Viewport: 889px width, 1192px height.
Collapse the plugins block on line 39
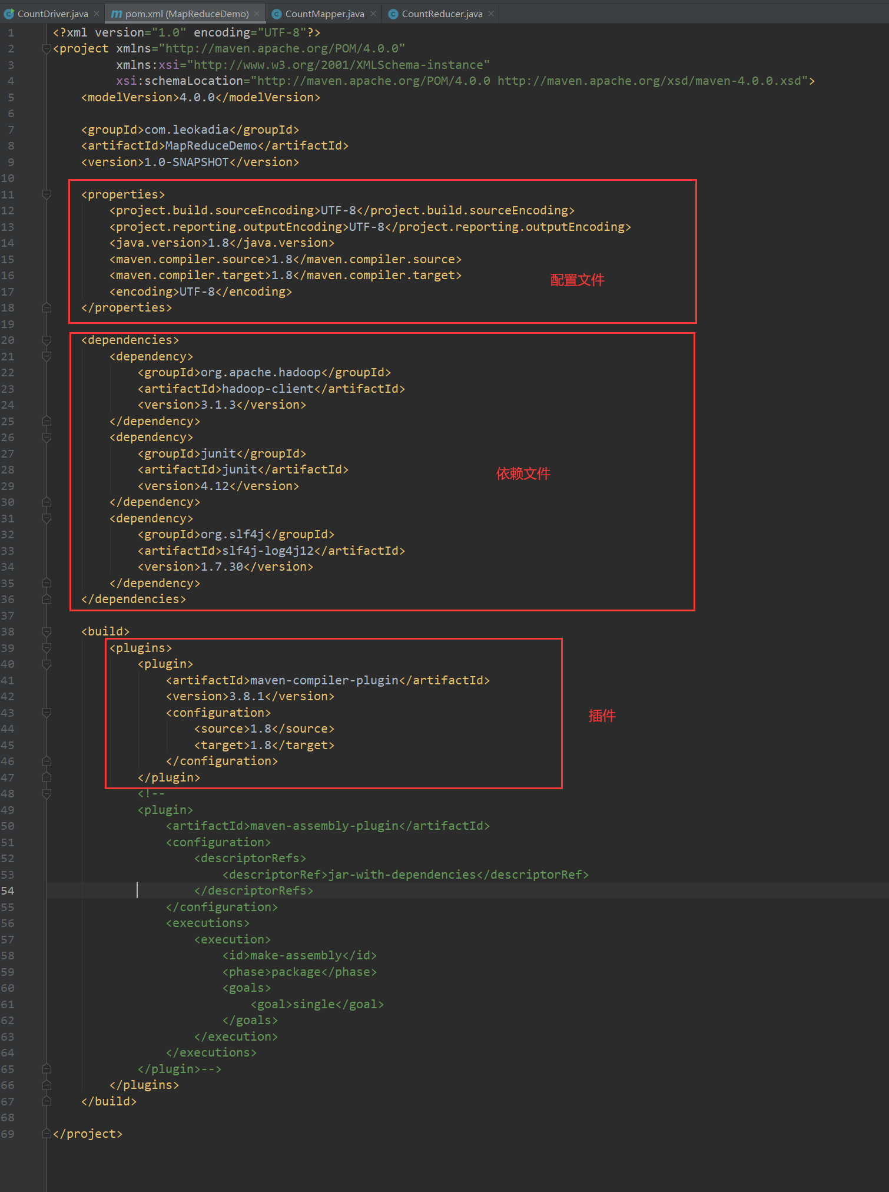[47, 648]
